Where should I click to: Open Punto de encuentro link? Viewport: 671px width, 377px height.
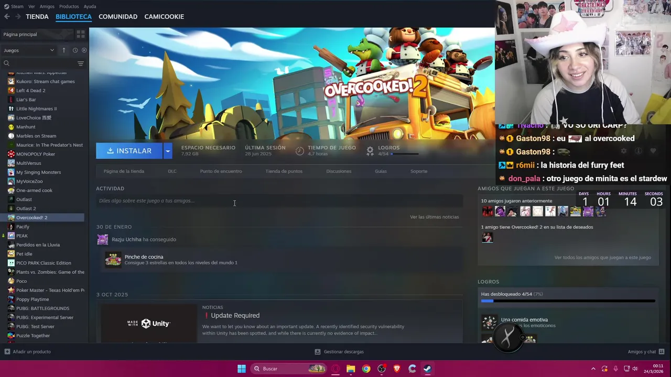(221, 171)
